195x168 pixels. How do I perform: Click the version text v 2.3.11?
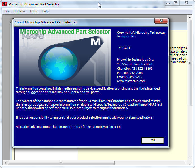click(x=124, y=48)
